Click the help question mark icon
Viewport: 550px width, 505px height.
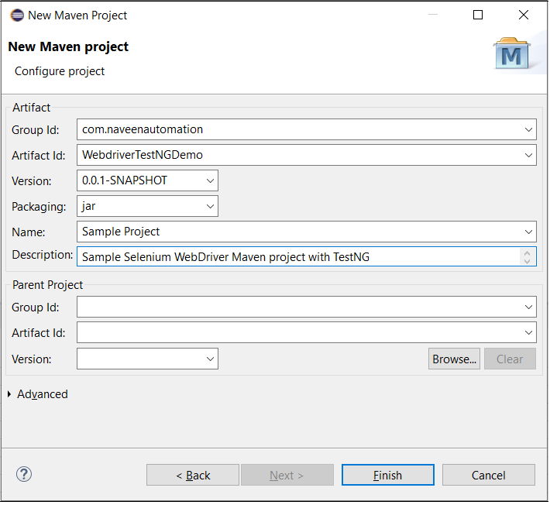24,475
